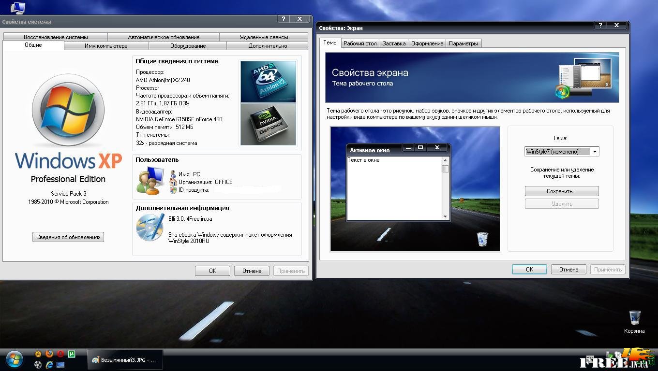Screen dimensions: 658x371
Task: Open the film reel media player icon
Action: point(38,365)
